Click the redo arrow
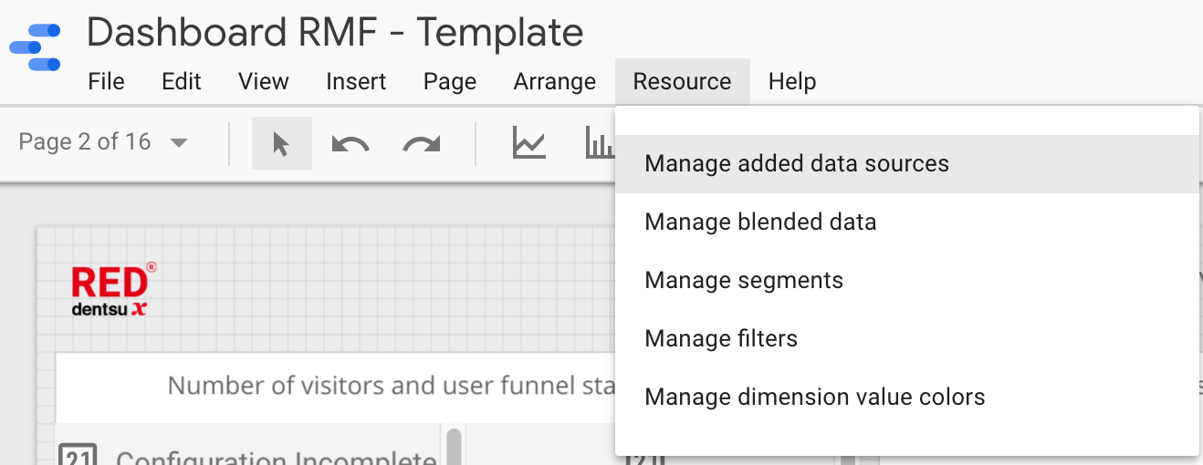Image resolution: width=1203 pixels, height=465 pixels. click(421, 143)
